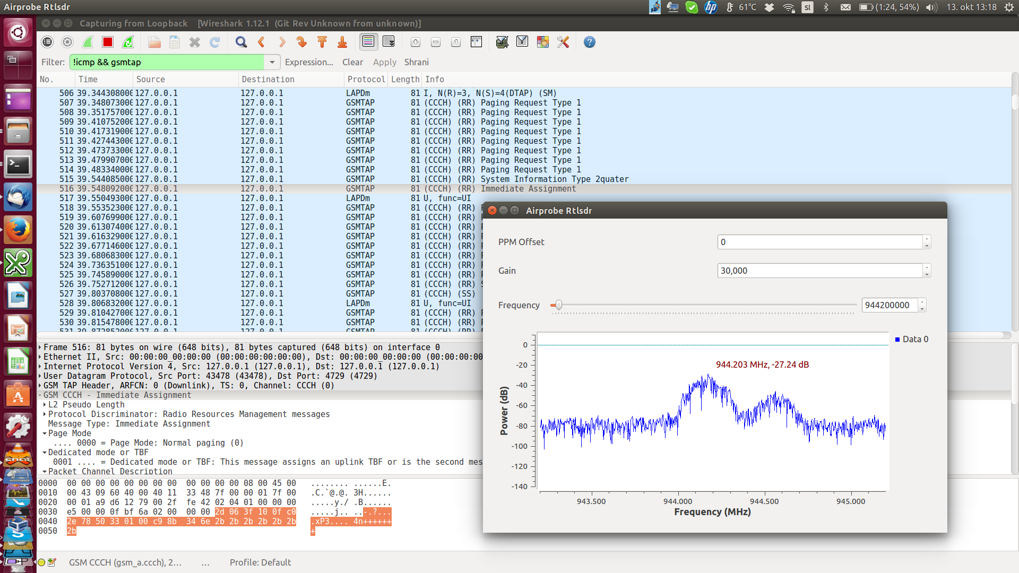Open capture options gear icon
This screenshot has height=573, width=1019.
point(67,42)
